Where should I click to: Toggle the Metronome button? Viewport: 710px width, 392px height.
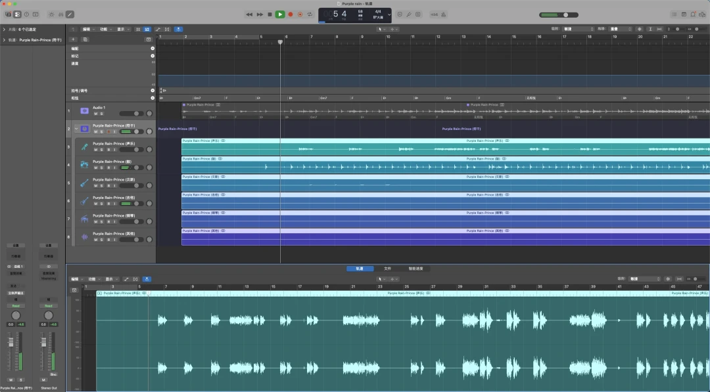click(444, 14)
